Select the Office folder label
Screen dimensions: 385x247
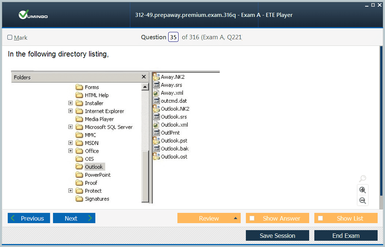tap(92, 151)
